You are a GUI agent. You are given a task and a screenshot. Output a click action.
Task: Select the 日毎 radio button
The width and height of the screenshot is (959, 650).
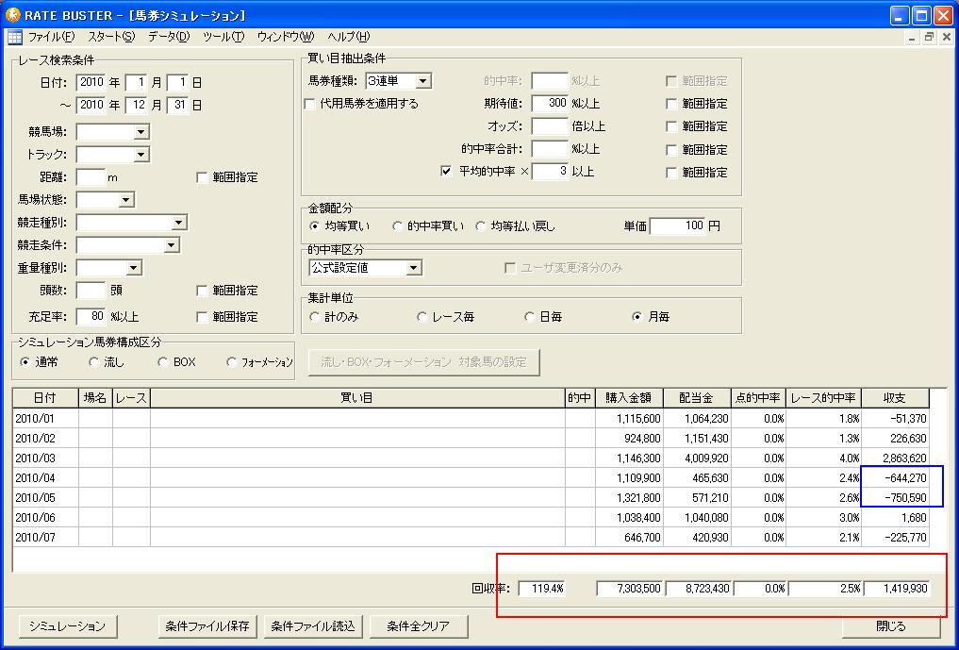coord(529,317)
